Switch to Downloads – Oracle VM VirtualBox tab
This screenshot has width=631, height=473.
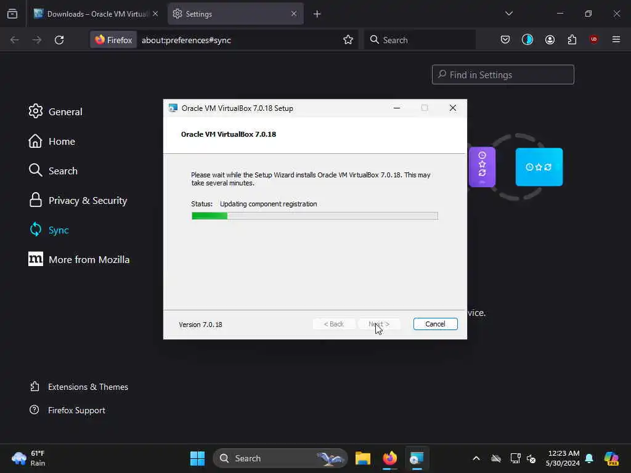(x=96, y=14)
